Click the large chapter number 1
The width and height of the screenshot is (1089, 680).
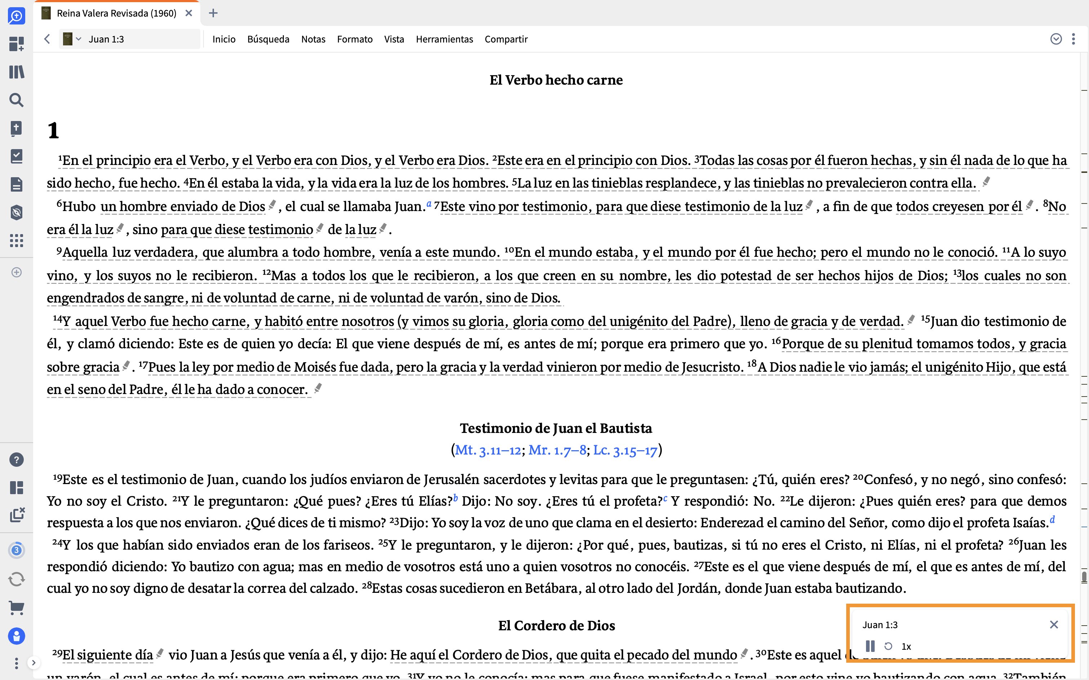pos(54,131)
